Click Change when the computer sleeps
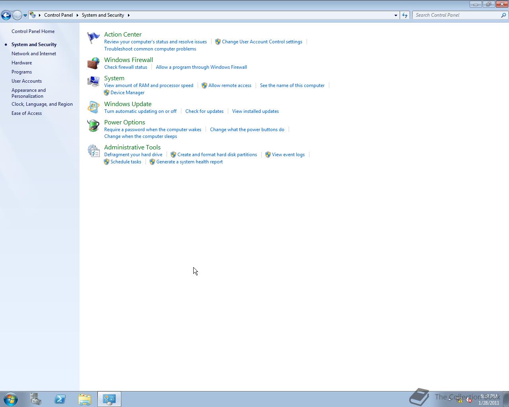 140,136
